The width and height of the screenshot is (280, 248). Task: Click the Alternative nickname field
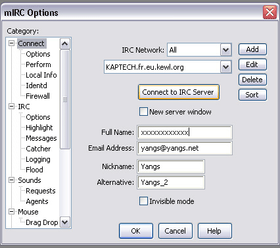pyautogui.click(x=171, y=182)
